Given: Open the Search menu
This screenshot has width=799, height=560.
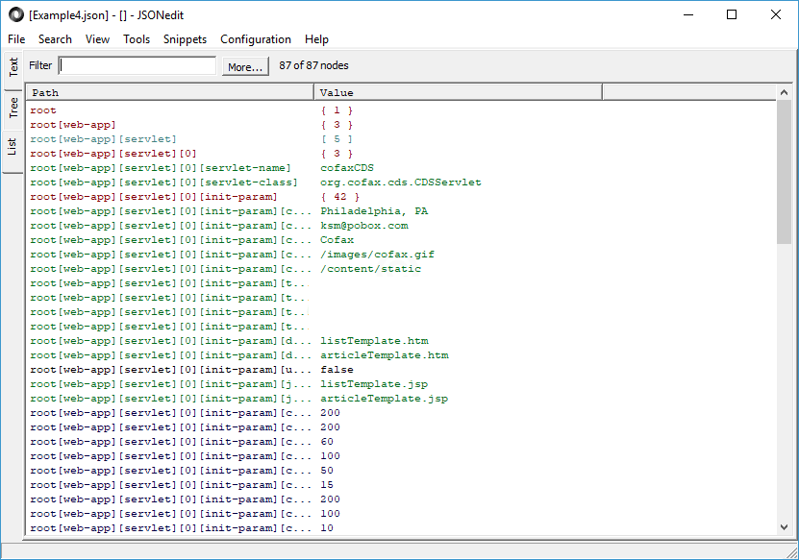Looking at the screenshot, I should 55,39.
